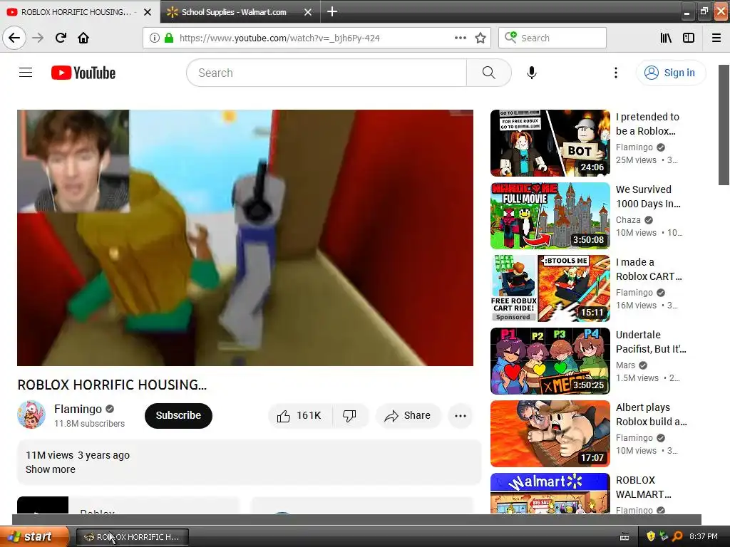Click '11.8M subscribers' text
The width and height of the screenshot is (730, 547).
[89, 424]
